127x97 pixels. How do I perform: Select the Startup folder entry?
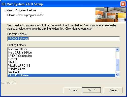(x=61, y=62)
